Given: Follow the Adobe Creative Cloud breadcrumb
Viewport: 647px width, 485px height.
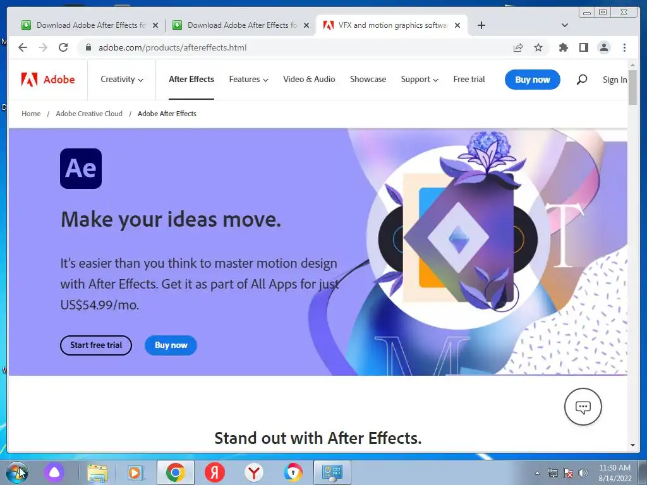Looking at the screenshot, I should 89,114.
